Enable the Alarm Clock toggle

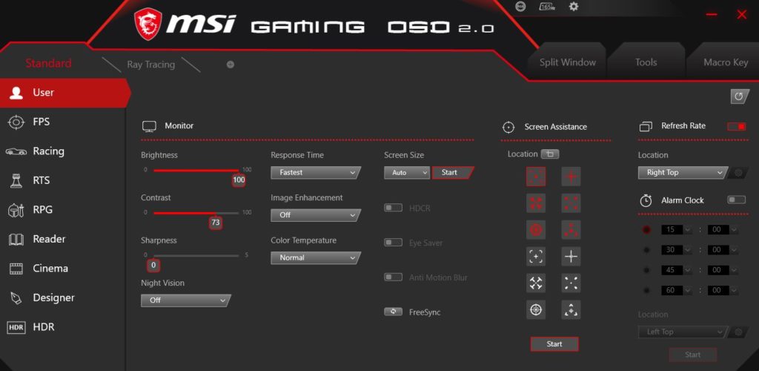(736, 200)
